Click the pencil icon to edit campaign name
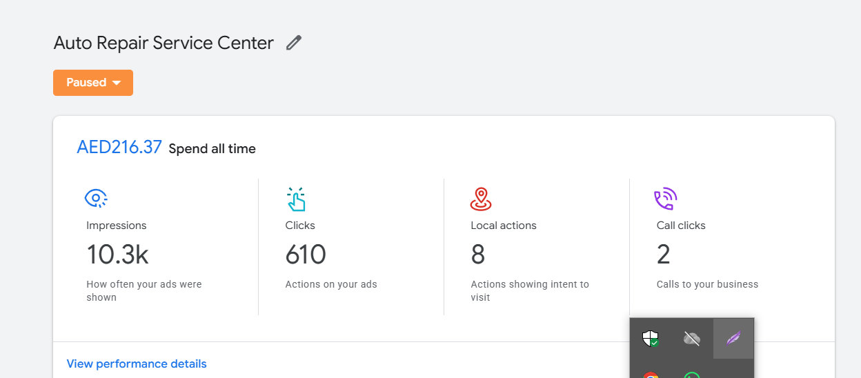 coord(294,43)
